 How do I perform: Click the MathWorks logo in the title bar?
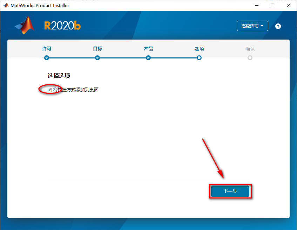click(x=5, y=5)
